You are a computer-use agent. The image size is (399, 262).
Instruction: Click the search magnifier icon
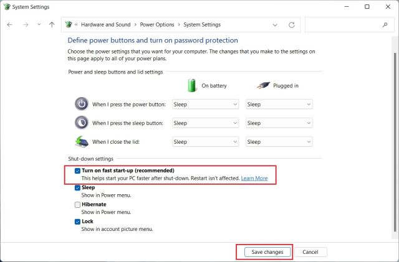coord(384,25)
